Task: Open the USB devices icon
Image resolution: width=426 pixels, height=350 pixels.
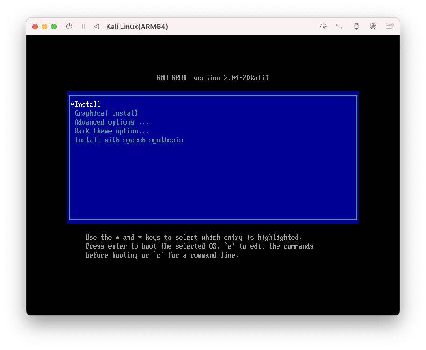Action: point(356,26)
